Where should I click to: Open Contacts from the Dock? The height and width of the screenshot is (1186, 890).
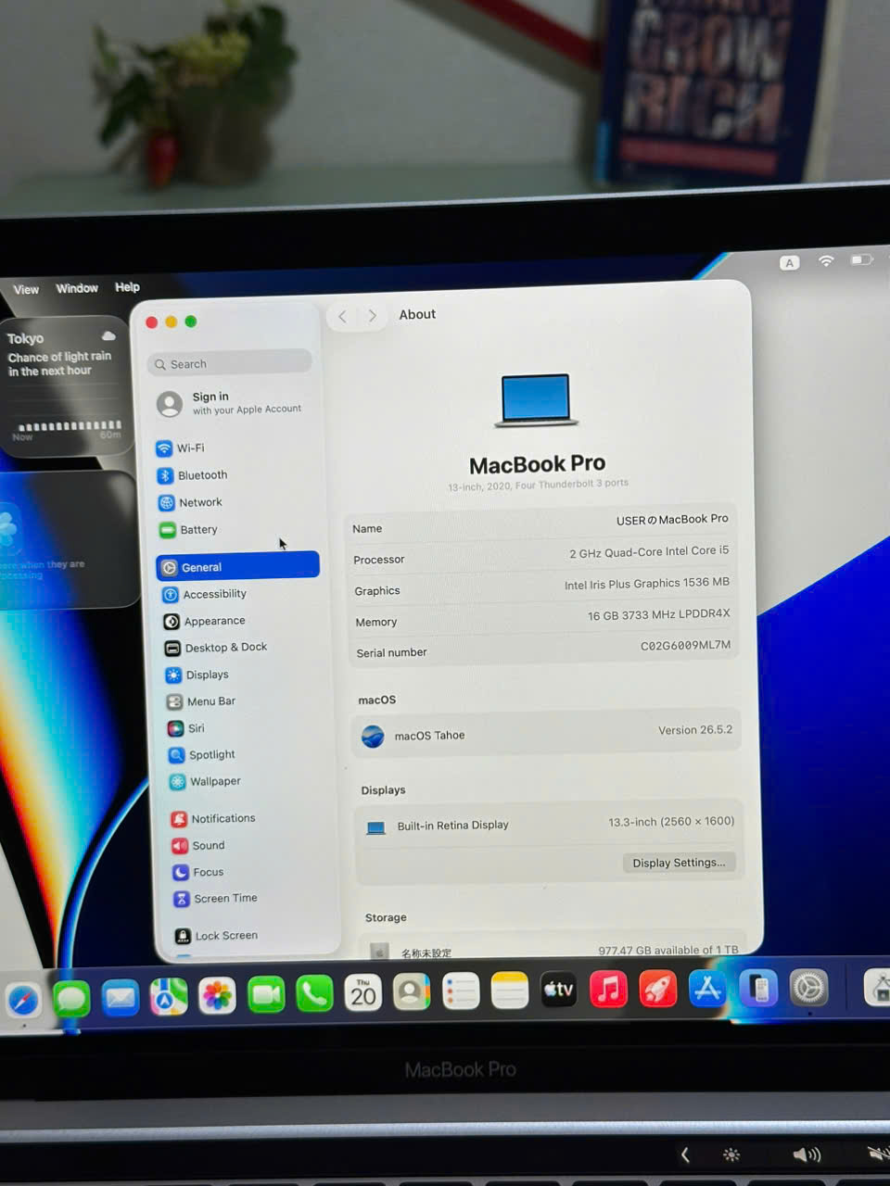point(412,992)
